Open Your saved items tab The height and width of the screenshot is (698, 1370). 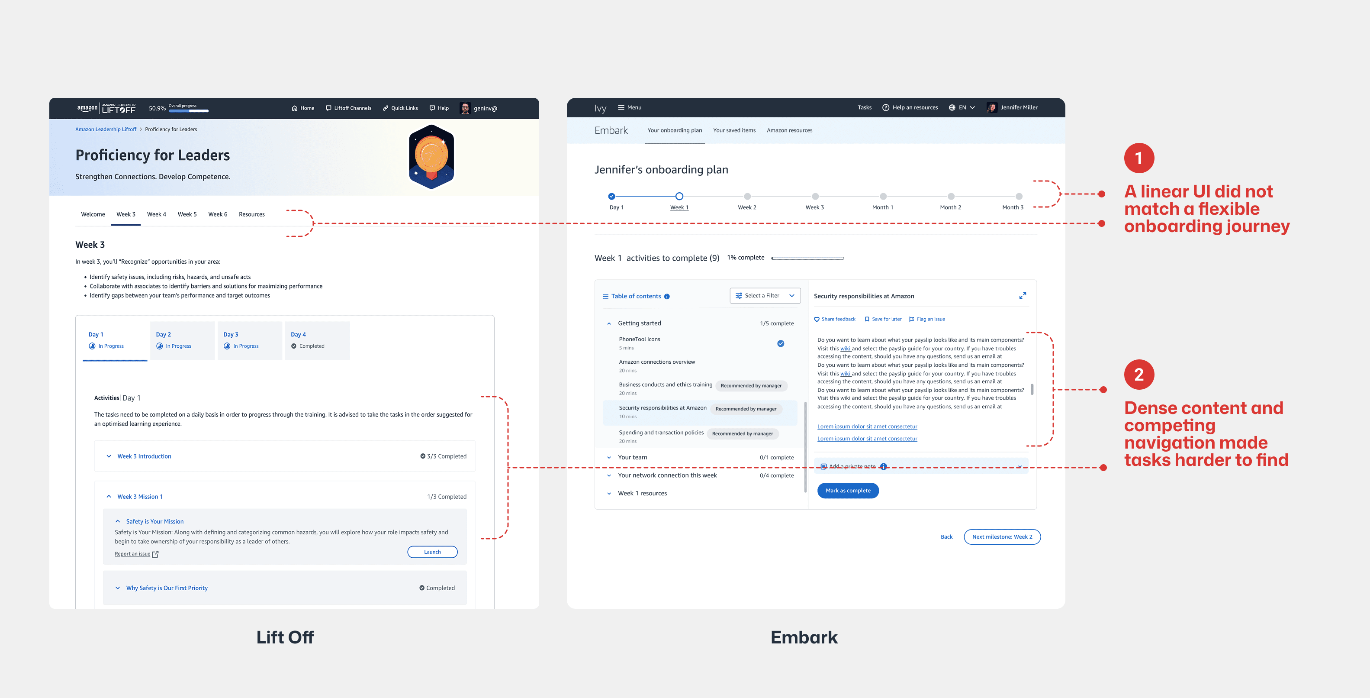coord(734,130)
